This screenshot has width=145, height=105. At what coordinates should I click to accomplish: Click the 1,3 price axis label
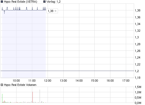[x=137, y=37]
